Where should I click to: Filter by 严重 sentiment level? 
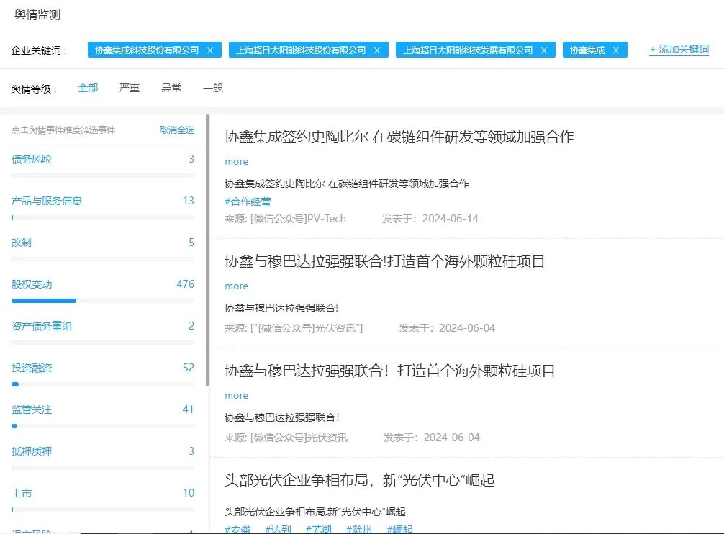pos(130,88)
